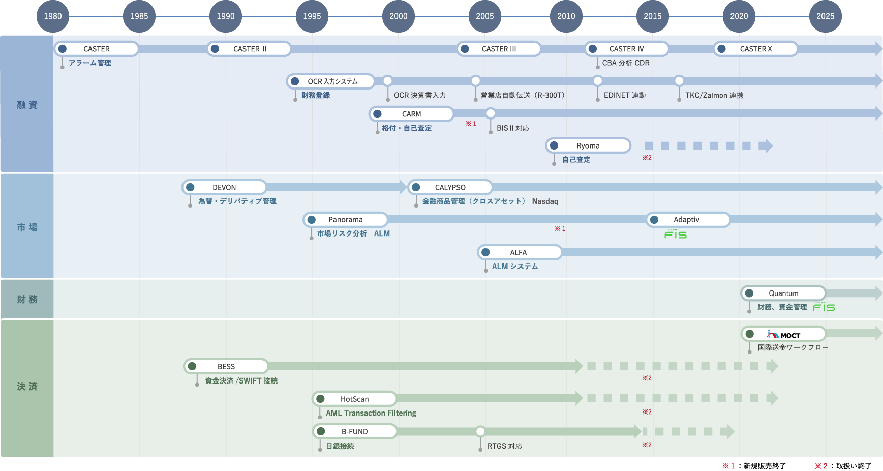Viewport: 883px width, 471px height.
Task: Click the DEVON product pill
Action: point(224,187)
